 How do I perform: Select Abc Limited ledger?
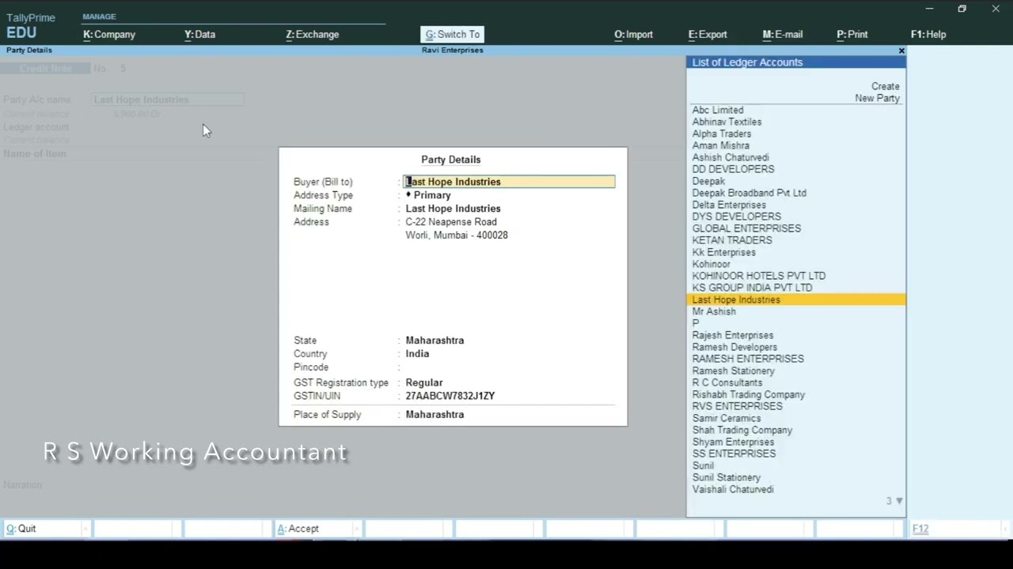pyautogui.click(x=718, y=110)
